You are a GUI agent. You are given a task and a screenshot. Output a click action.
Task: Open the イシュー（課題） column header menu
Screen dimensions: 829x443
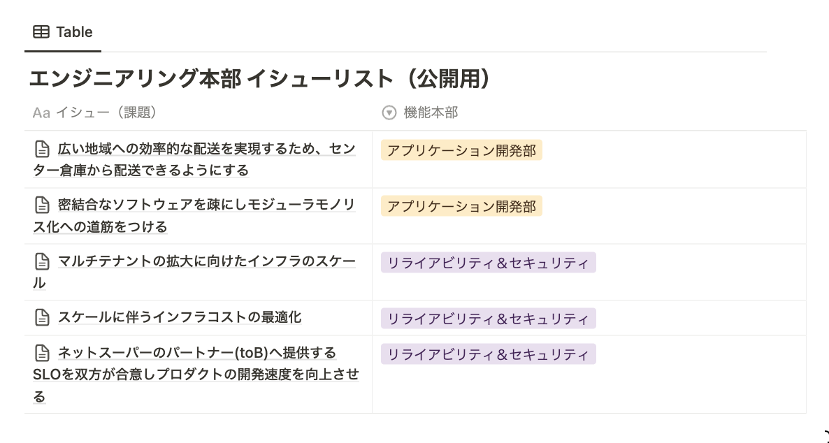(106, 112)
